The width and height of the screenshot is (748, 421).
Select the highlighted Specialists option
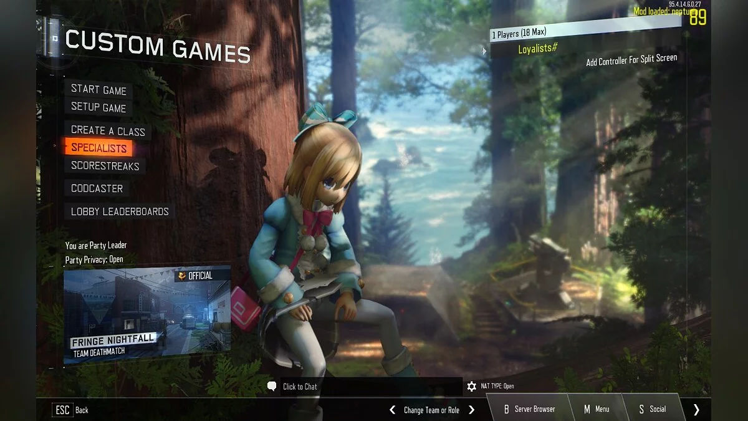(98, 148)
